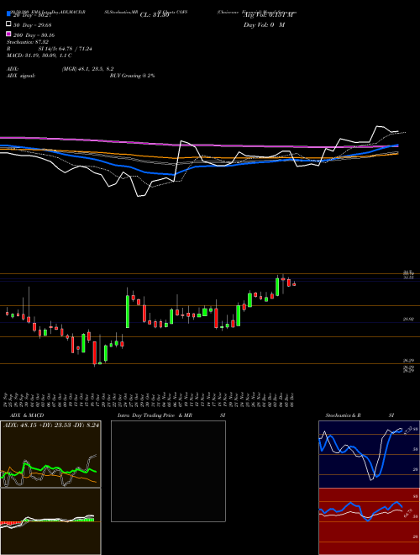
Task: Click the blue 20 Day EMA legend swatch
Action: click(8, 14)
